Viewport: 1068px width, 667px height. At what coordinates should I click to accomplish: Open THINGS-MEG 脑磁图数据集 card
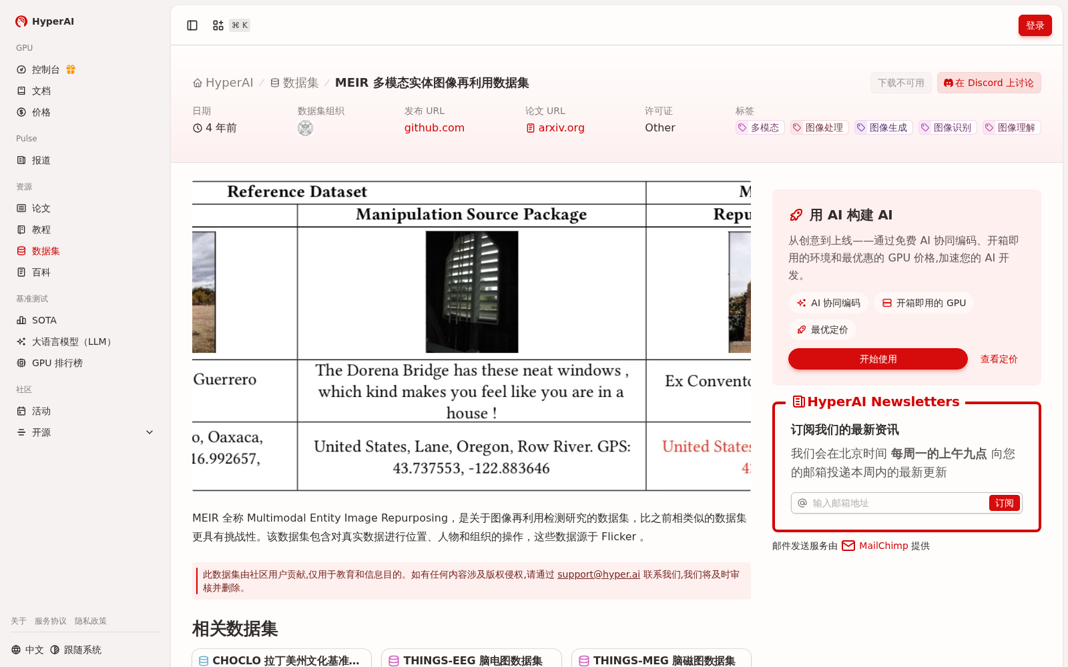(661, 658)
